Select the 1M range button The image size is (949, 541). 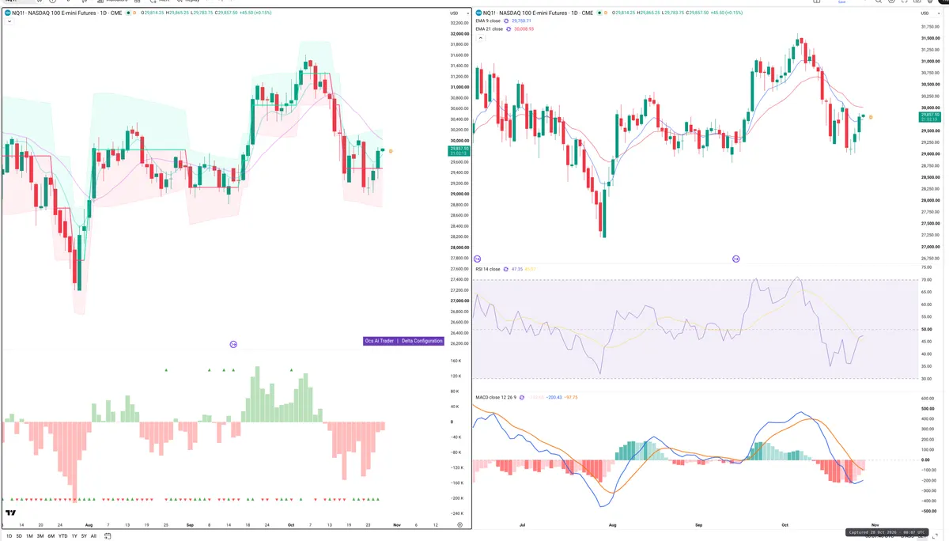tap(29, 536)
